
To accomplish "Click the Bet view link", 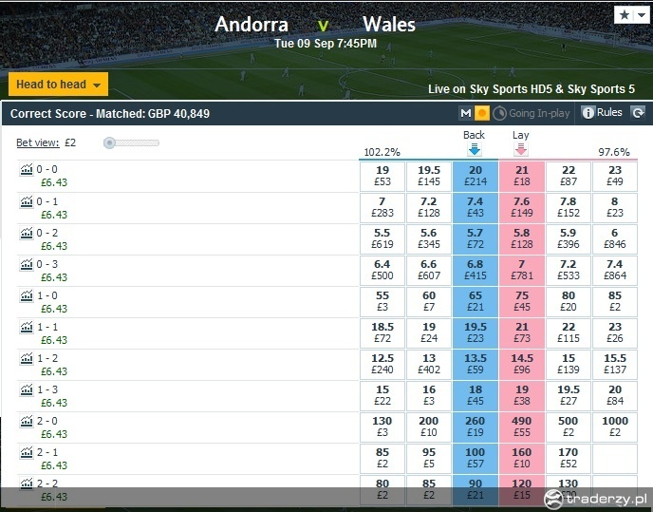I will tap(38, 142).
